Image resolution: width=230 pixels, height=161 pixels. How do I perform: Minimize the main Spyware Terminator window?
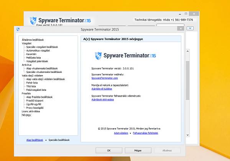[x=180, y=14]
